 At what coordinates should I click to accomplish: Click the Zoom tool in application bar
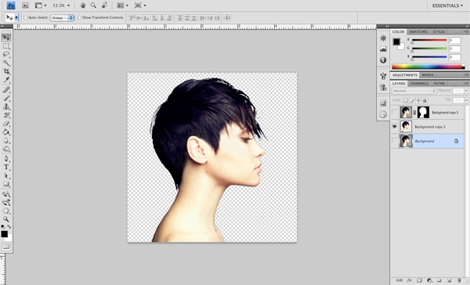[93, 5]
